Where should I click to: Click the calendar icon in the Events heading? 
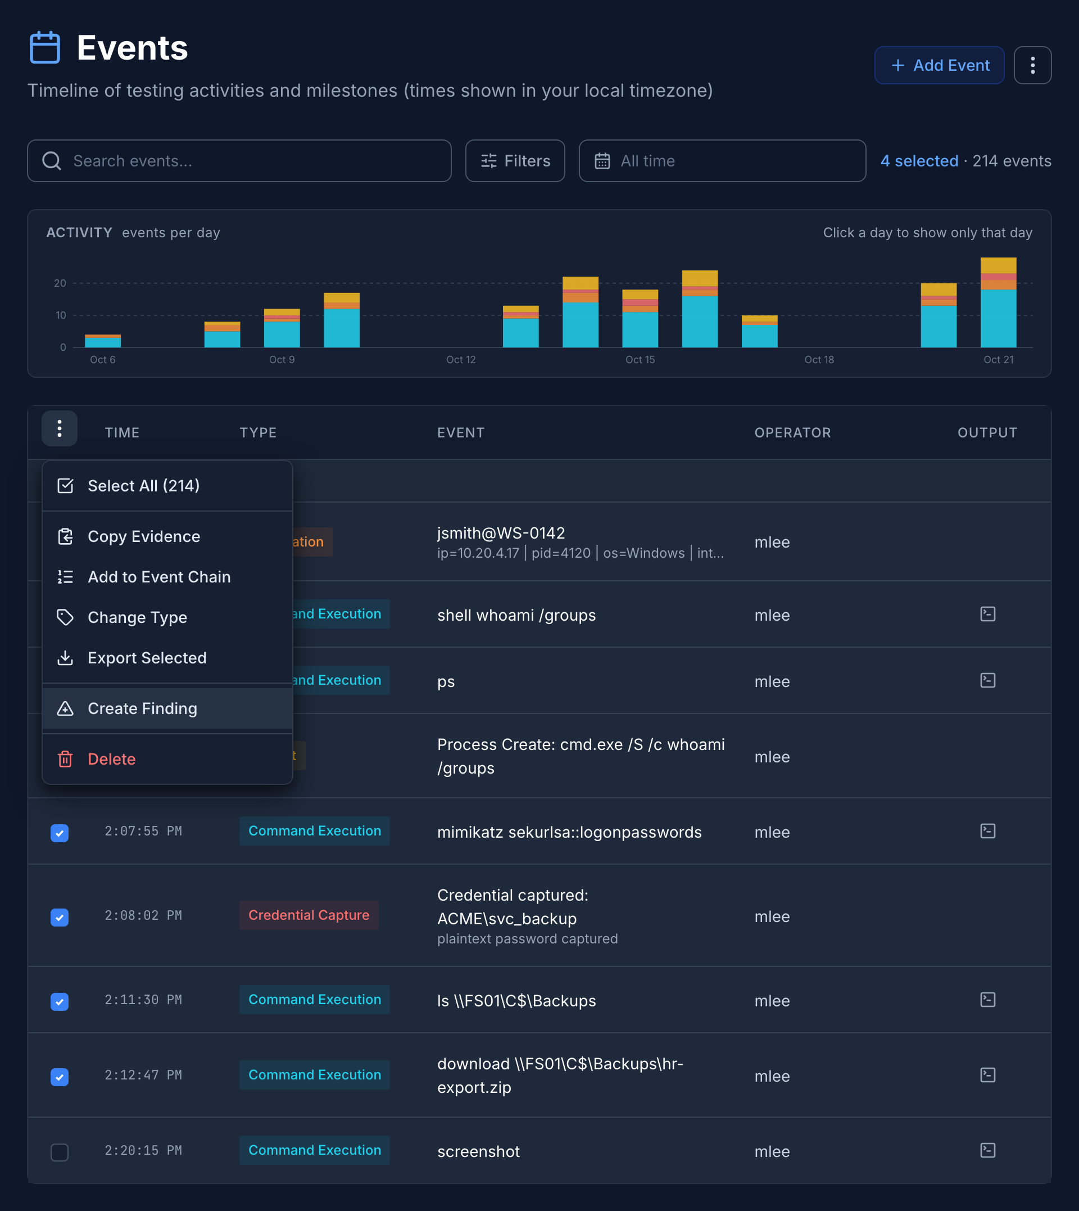[x=45, y=47]
